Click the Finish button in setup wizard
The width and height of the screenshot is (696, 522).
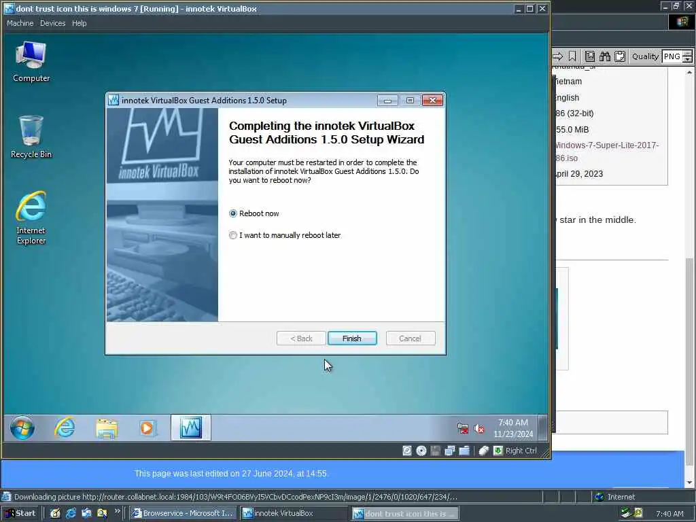pos(352,338)
